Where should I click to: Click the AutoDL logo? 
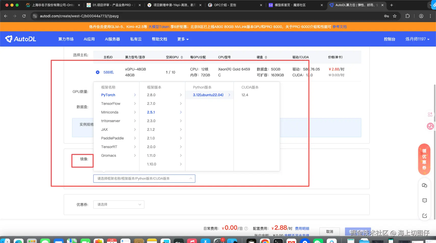[21, 39]
